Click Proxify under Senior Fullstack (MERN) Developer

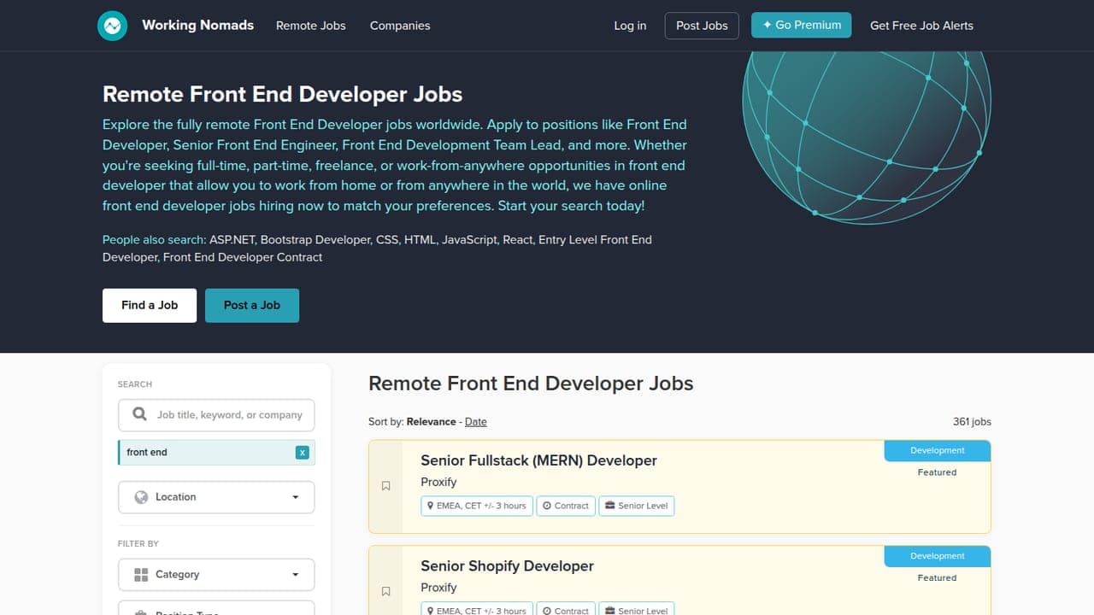tap(438, 483)
